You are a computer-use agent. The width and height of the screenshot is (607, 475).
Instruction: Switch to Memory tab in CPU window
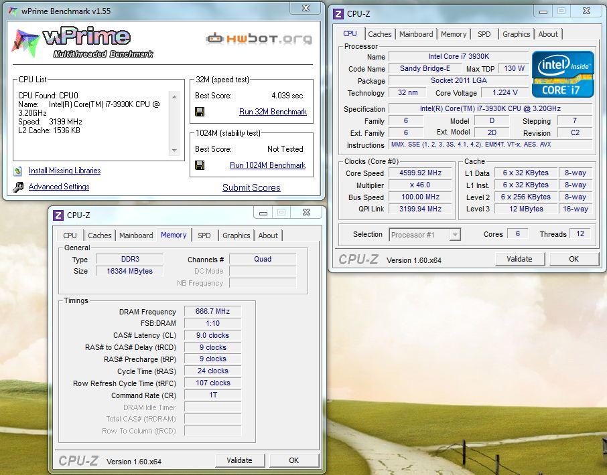tap(454, 34)
